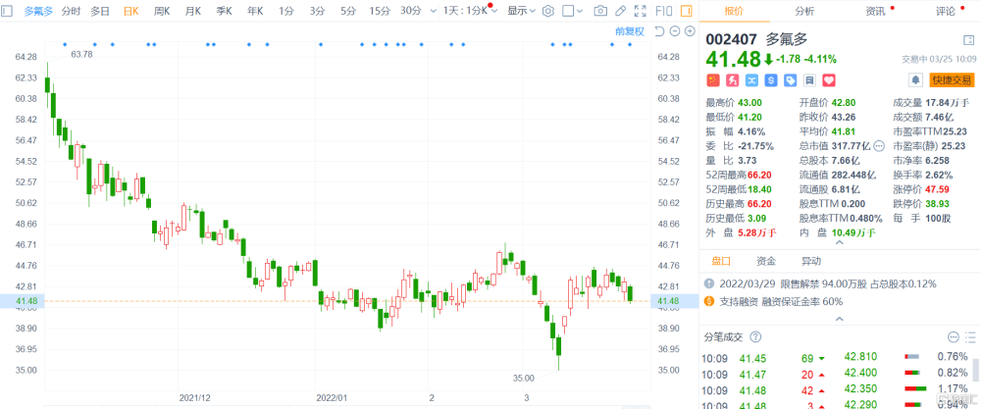Open the 显示 display dropdown

pyautogui.click(x=521, y=11)
